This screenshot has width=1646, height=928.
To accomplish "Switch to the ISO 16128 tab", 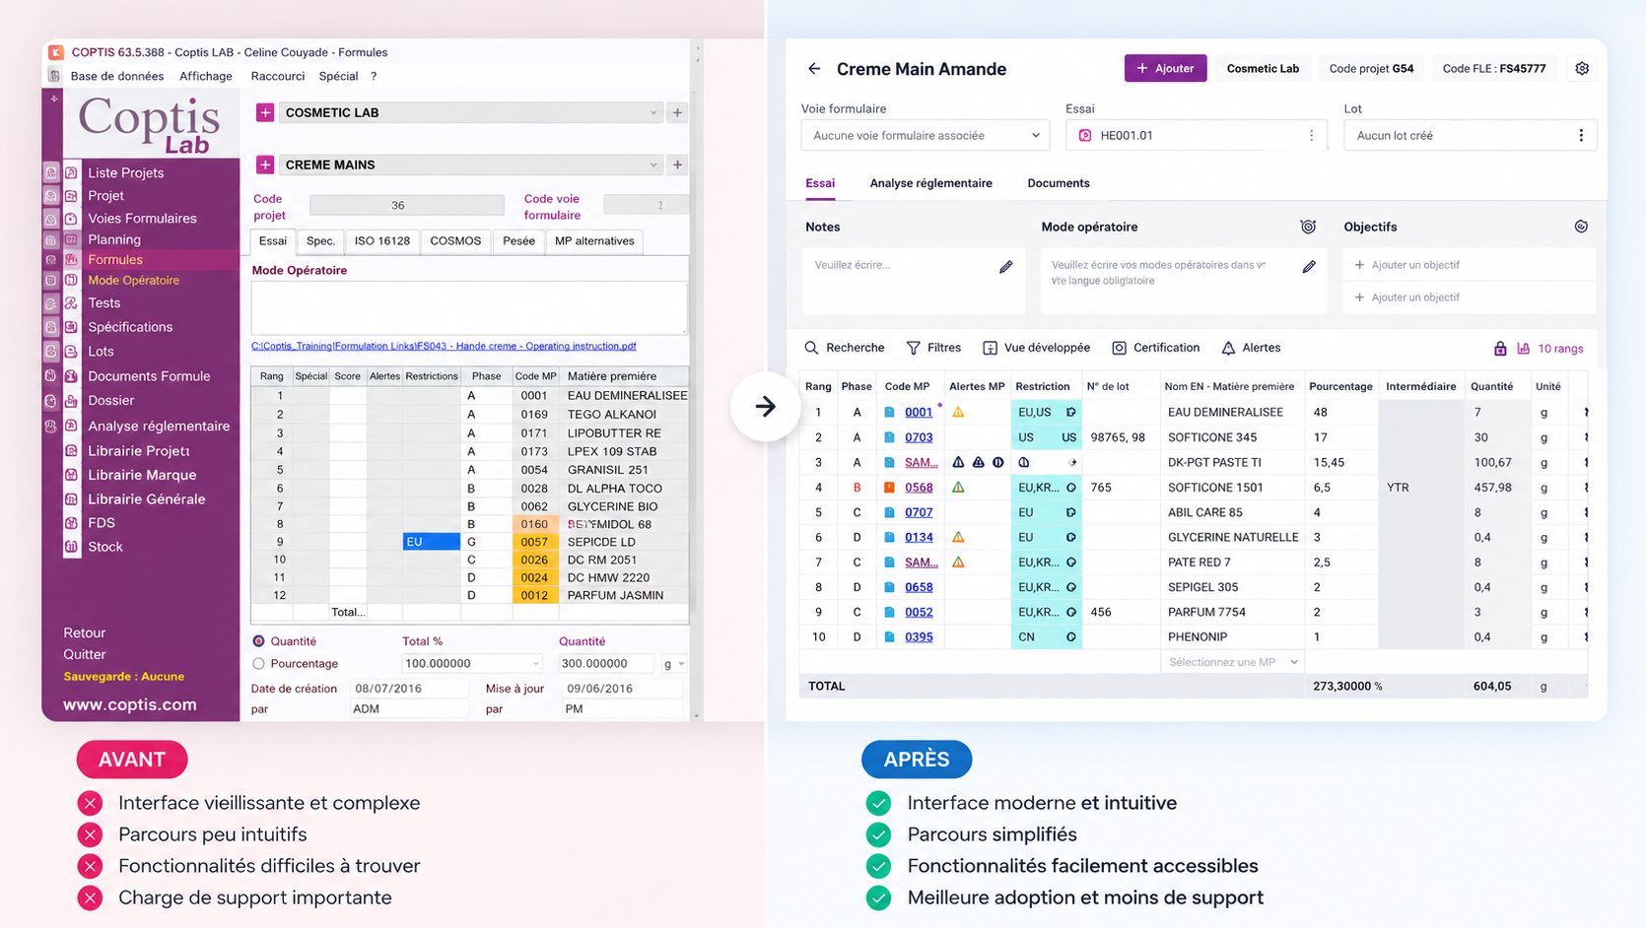I will 382,241.
